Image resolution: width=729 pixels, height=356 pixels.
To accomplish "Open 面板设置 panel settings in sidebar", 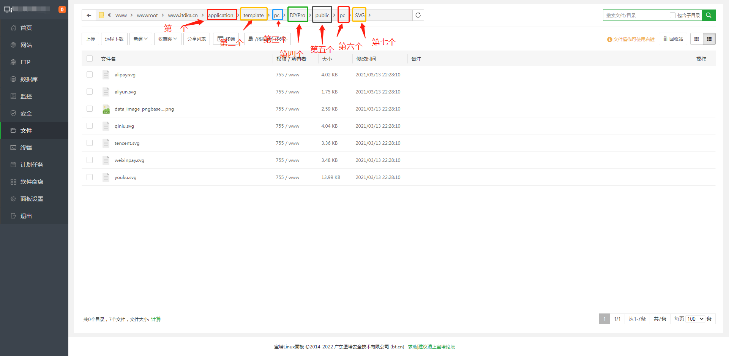I will coord(34,199).
